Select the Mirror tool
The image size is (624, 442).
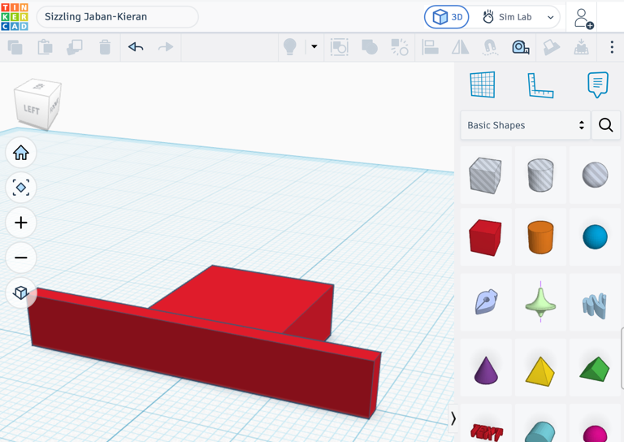click(461, 47)
